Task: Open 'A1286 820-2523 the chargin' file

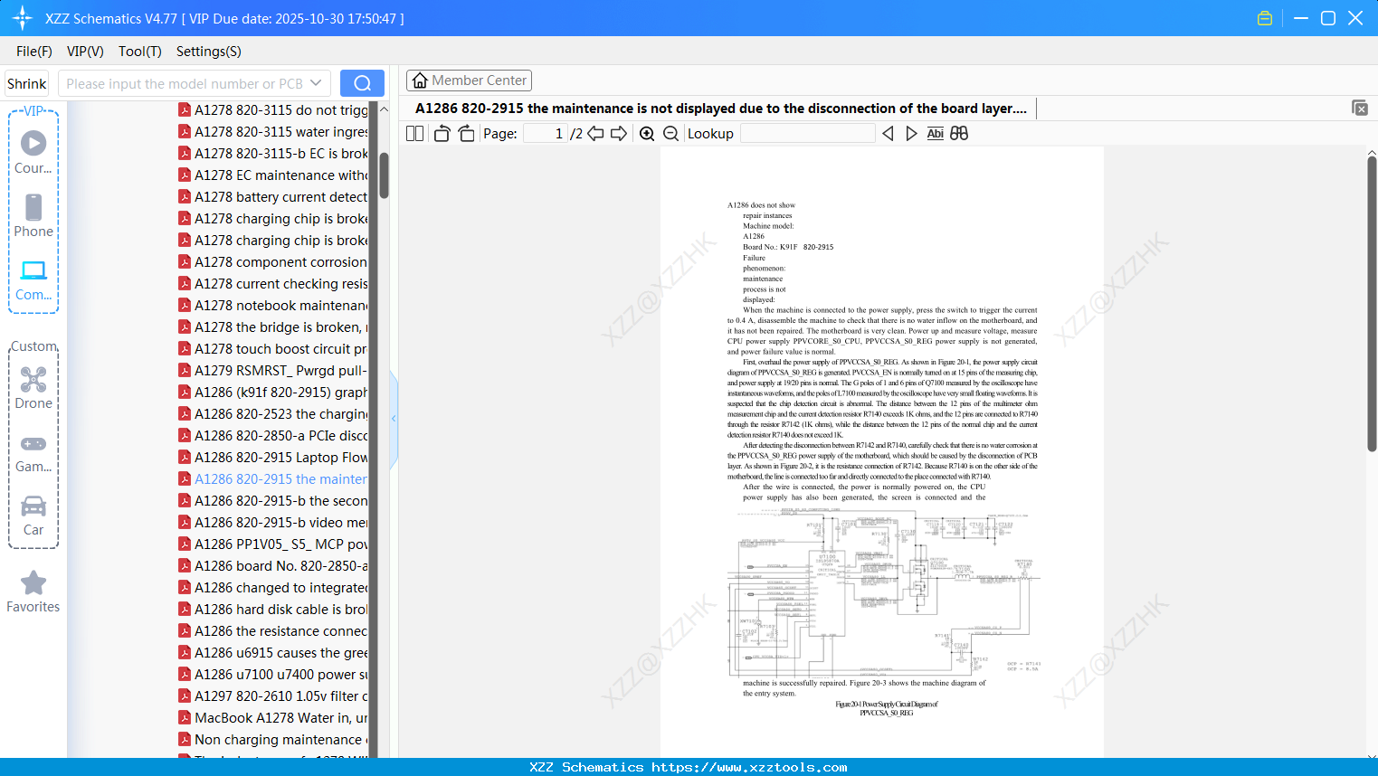Action: (x=273, y=414)
